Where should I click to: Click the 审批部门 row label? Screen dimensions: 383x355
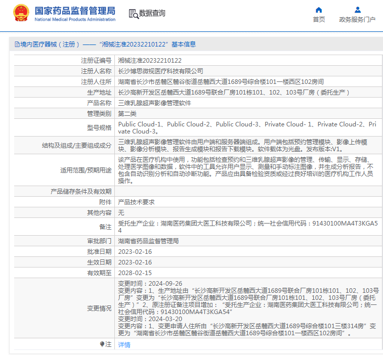pyautogui.click(x=99, y=241)
